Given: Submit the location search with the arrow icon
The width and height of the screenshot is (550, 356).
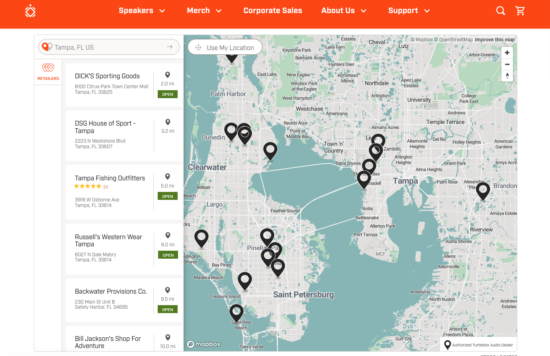Looking at the screenshot, I should pos(170,47).
